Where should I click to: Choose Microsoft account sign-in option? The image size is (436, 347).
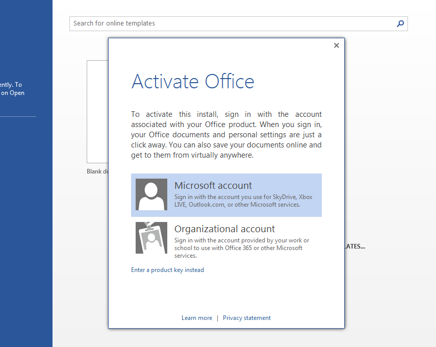(x=226, y=195)
